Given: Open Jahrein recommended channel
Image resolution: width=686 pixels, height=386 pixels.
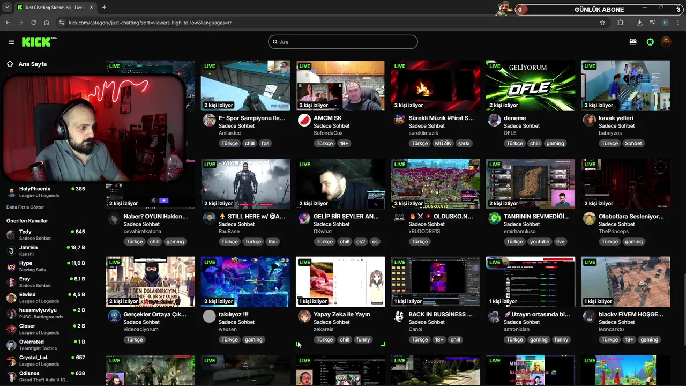Looking at the screenshot, I should tap(46, 250).
